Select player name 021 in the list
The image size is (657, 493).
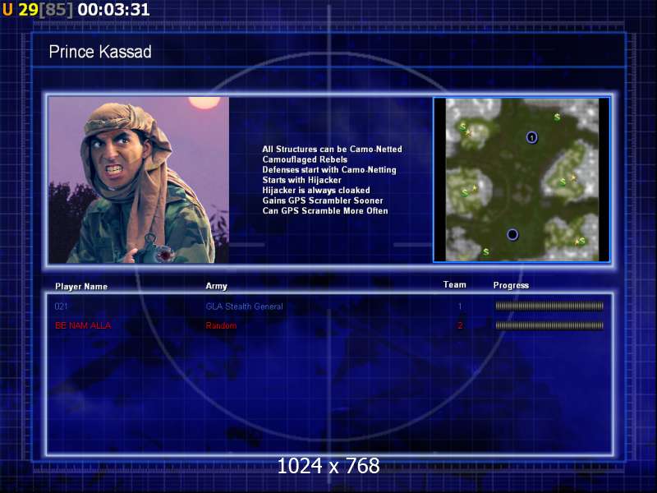[x=61, y=306]
